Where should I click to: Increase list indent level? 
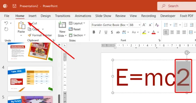click(192, 25)
